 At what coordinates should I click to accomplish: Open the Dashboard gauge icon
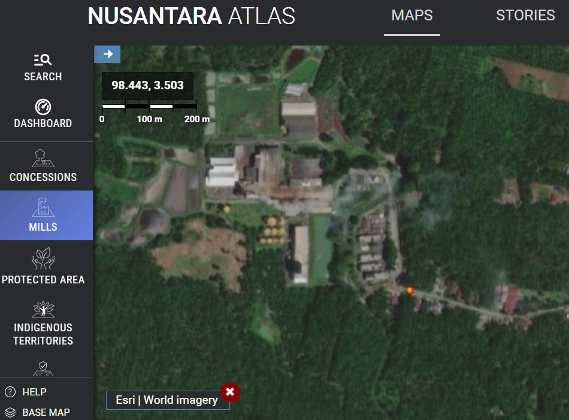(x=43, y=107)
